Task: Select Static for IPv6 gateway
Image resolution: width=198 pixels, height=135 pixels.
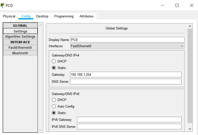Action: [59, 113]
